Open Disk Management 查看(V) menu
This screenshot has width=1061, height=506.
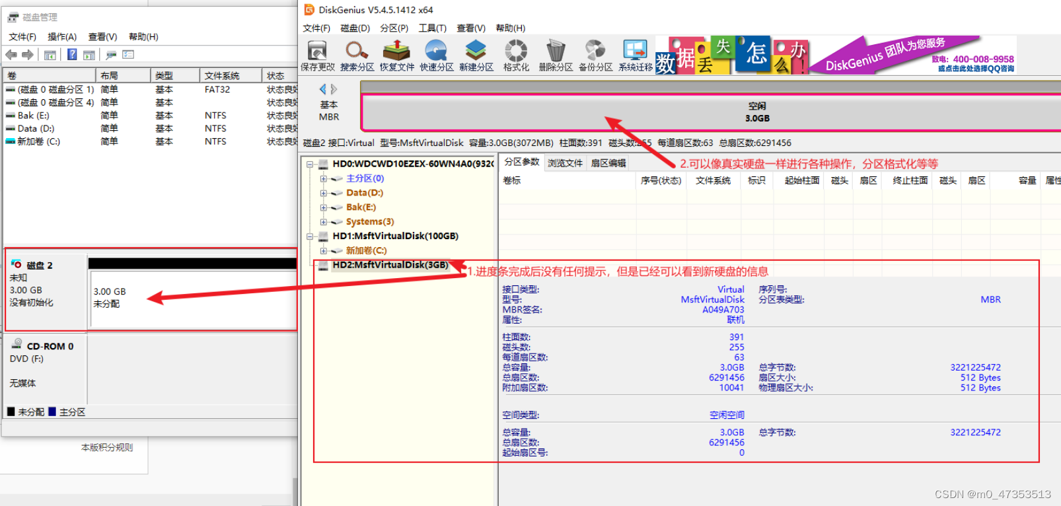[x=102, y=36]
